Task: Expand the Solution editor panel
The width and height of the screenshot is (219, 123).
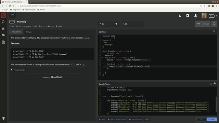Action: 214,31
